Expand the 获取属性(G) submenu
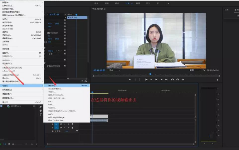239x150 pixels. click(22, 90)
